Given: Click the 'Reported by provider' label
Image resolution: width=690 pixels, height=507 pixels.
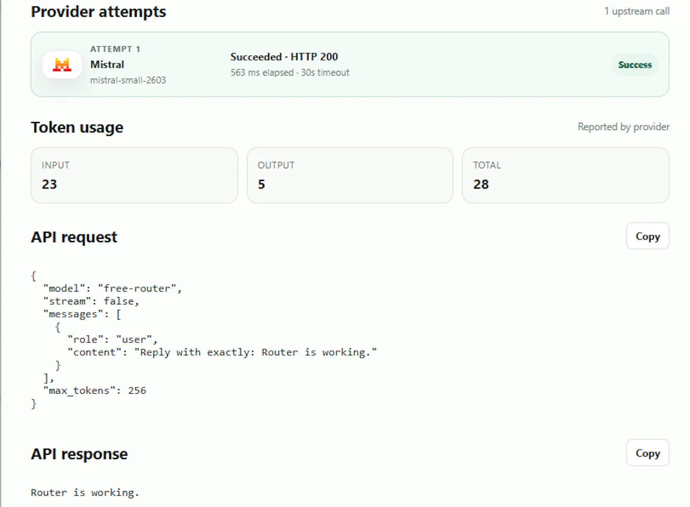Looking at the screenshot, I should click(x=624, y=127).
